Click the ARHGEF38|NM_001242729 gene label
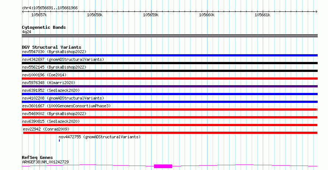This screenshot has width=328, height=170. [45, 162]
